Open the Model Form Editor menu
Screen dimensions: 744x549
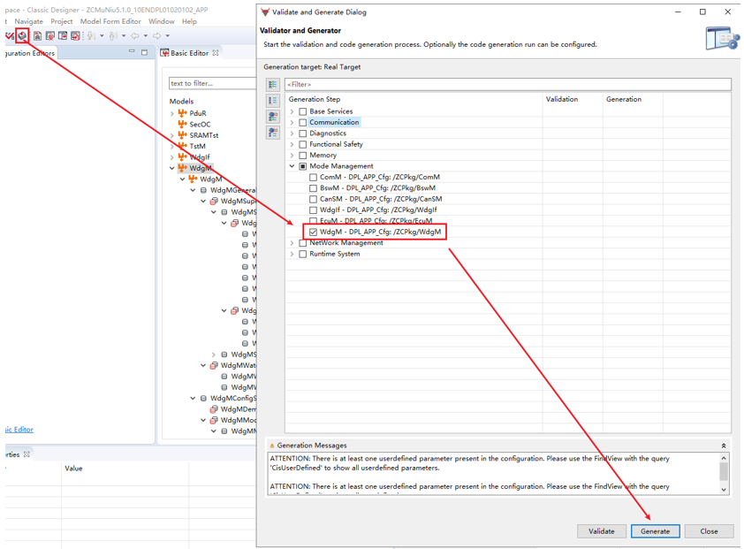pyautogui.click(x=110, y=21)
